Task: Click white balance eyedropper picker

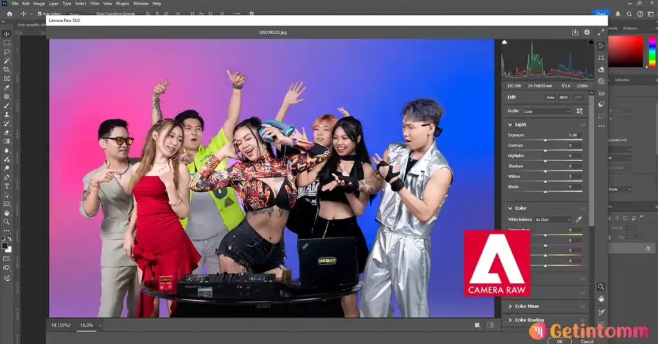Action: click(x=579, y=219)
